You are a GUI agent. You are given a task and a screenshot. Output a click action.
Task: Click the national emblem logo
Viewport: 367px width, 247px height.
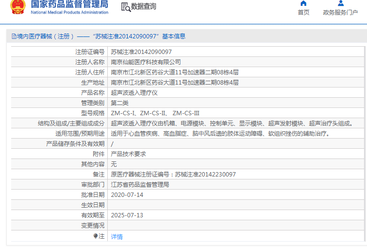18,7
